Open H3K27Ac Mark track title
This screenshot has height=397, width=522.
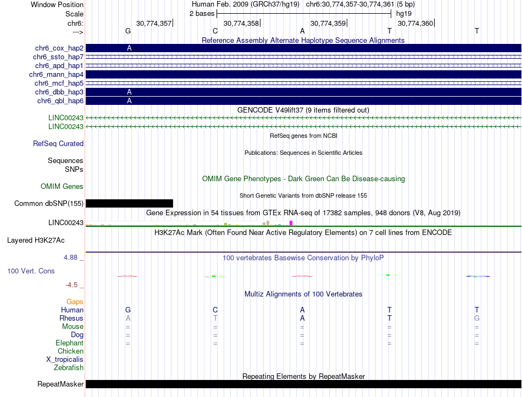[303, 233]
